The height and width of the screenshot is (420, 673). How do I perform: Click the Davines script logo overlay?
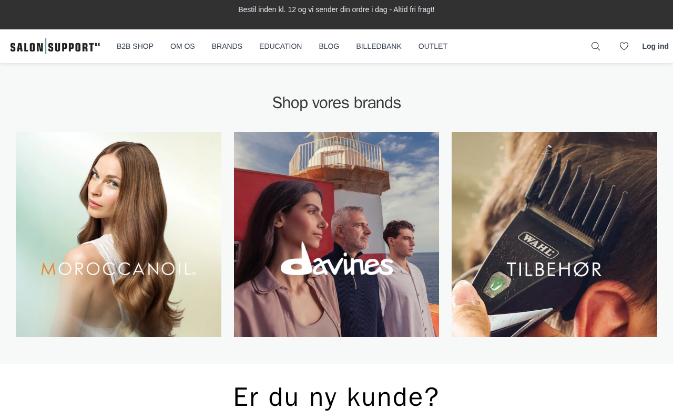(x=336, y=259)
